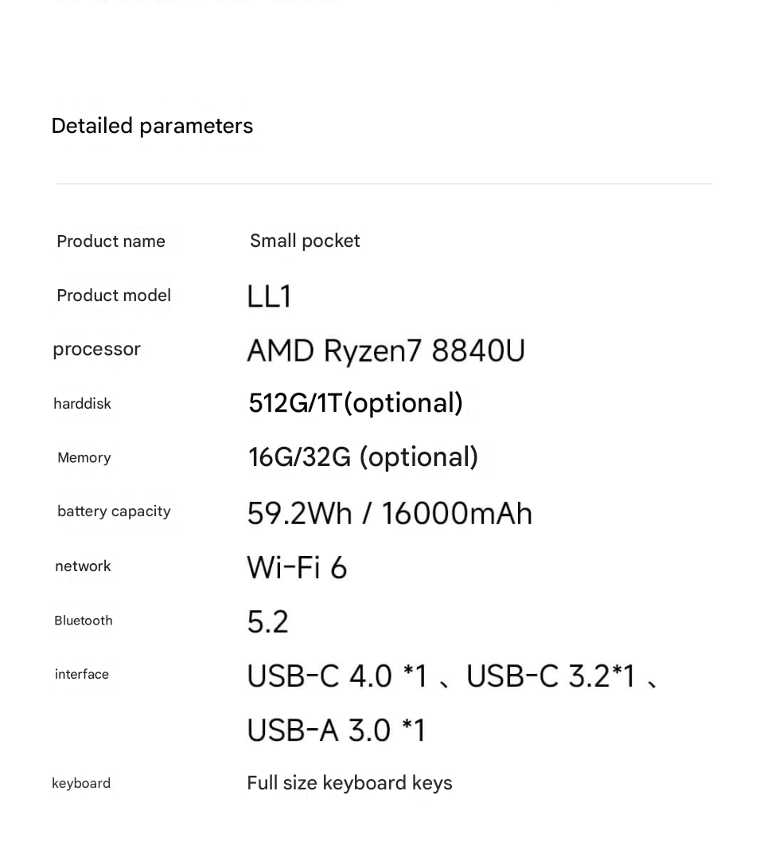Click the "Product model" label

coord(114,296)
